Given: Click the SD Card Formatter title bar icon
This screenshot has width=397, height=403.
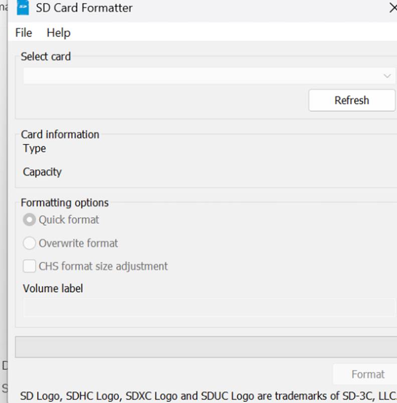Looking at the screenshot, I should pyautogui.click(x=23, y=8).
